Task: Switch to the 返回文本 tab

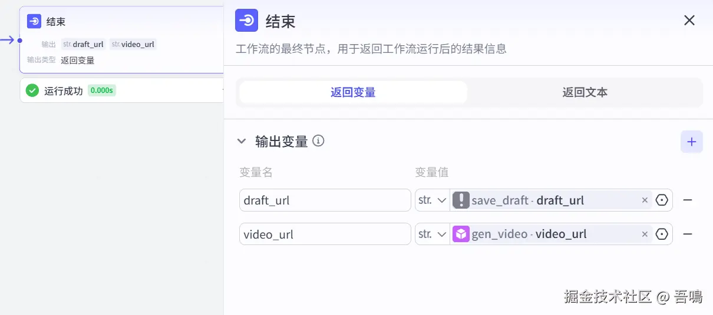Action: tap(585, 92)
